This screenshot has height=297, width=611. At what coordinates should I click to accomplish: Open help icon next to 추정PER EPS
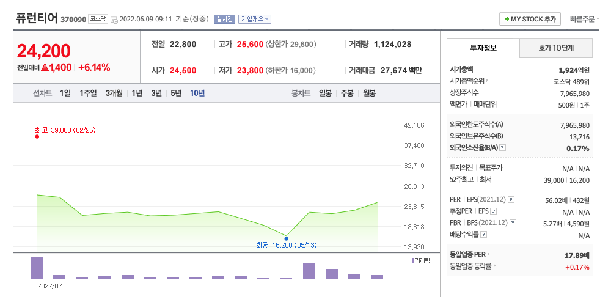(x=493, y=211)
